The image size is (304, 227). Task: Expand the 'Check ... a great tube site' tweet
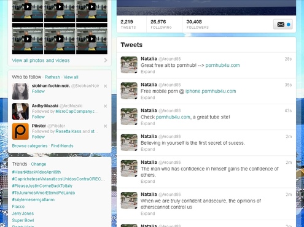[147, 123]
